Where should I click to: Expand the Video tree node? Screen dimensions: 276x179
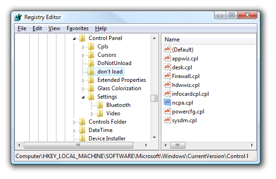coord(92,114)
